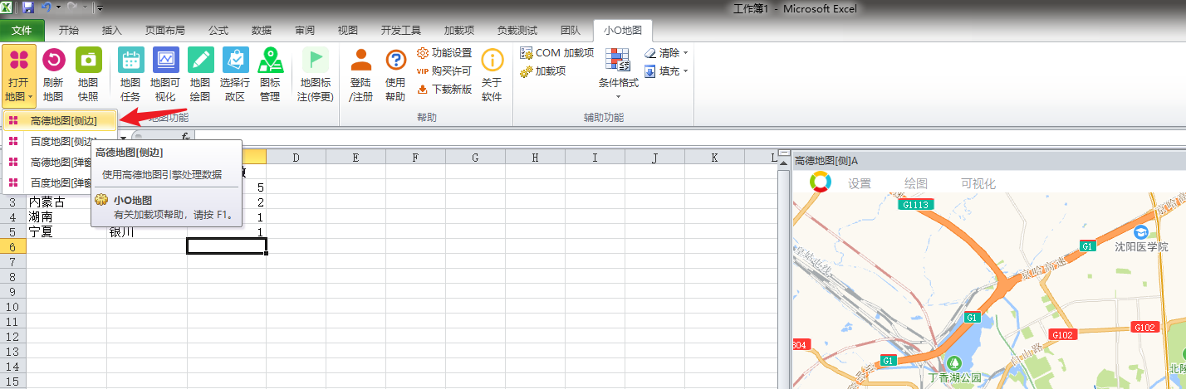This screenshot has width=1186, height=389.
Task: Switch to the 开始 ribbon tab
Action: (x=69, y=30)
